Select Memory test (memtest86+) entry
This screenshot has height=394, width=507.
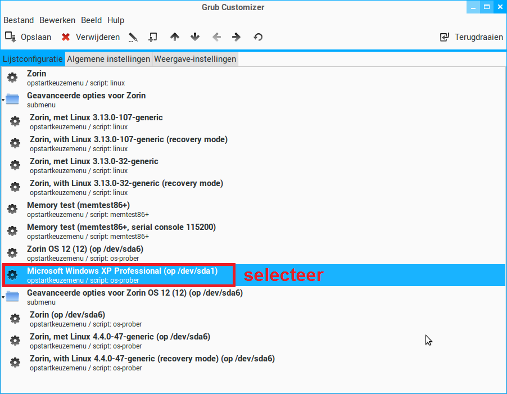coord(78,205)
